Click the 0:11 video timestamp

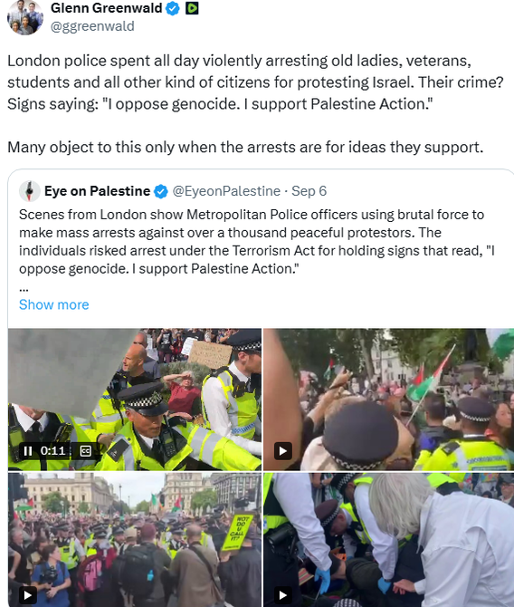pos(53,451)
